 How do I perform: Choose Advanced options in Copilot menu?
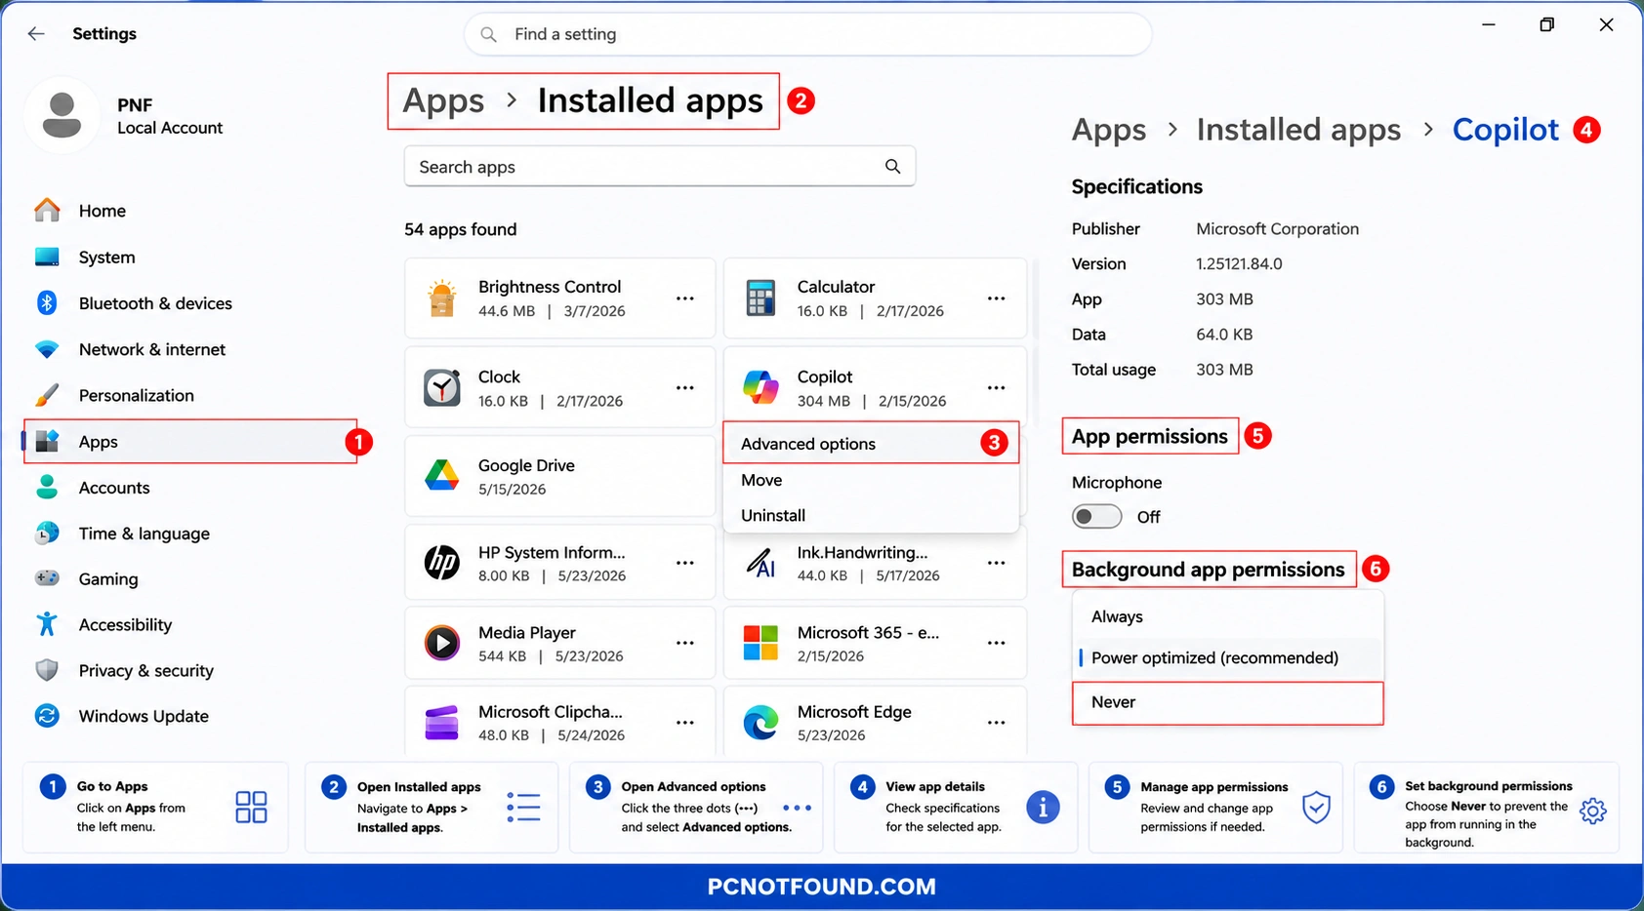tap(871, 444)
